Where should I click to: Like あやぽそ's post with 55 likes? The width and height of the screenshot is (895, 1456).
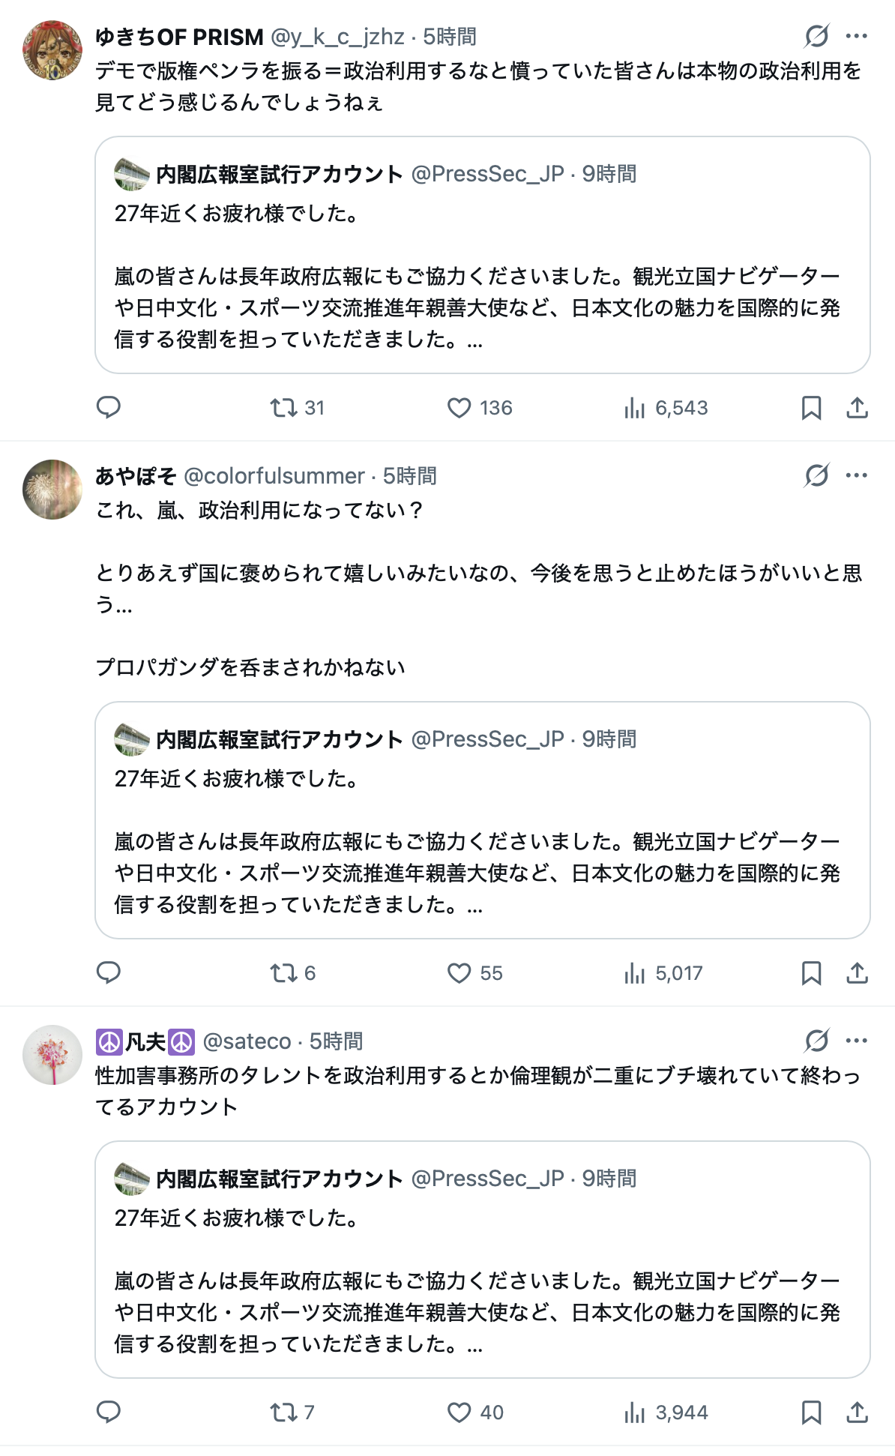pos(474,973)
